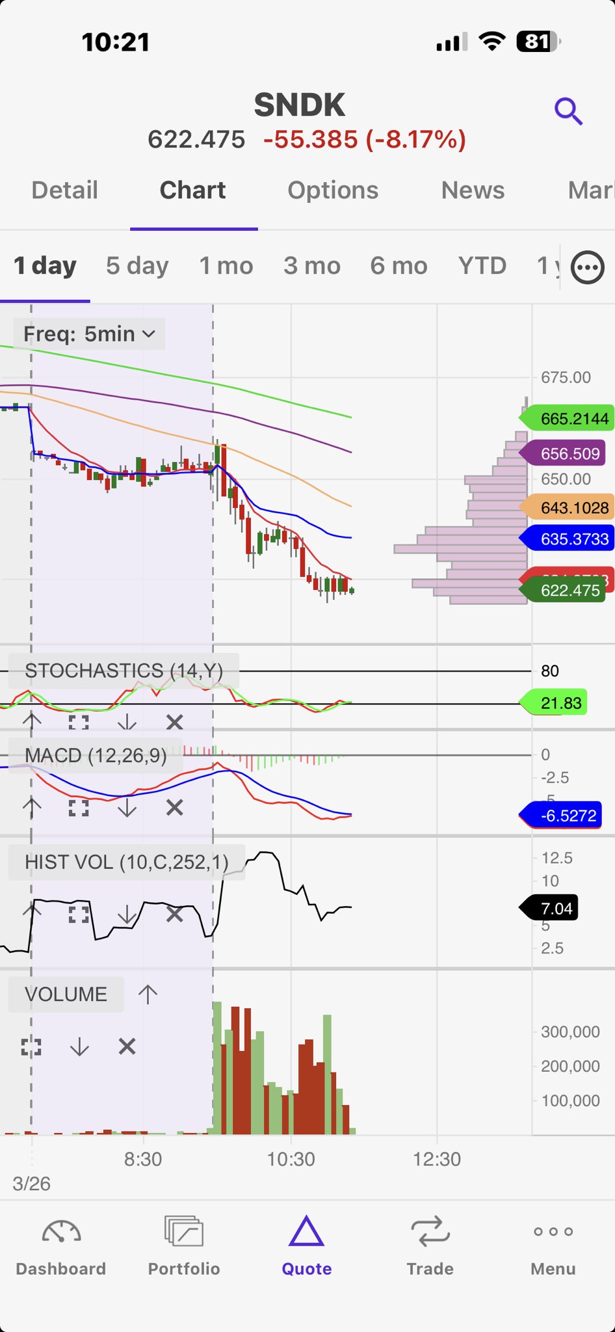The image size is (615, 1332).
Task: Select the 5 day time range
Action: [x=137, y=265]
